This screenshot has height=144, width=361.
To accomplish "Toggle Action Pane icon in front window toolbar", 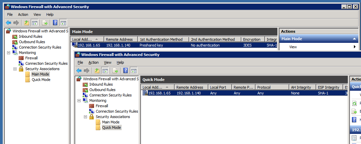I will pyautogui.click(x=134, y=70).
